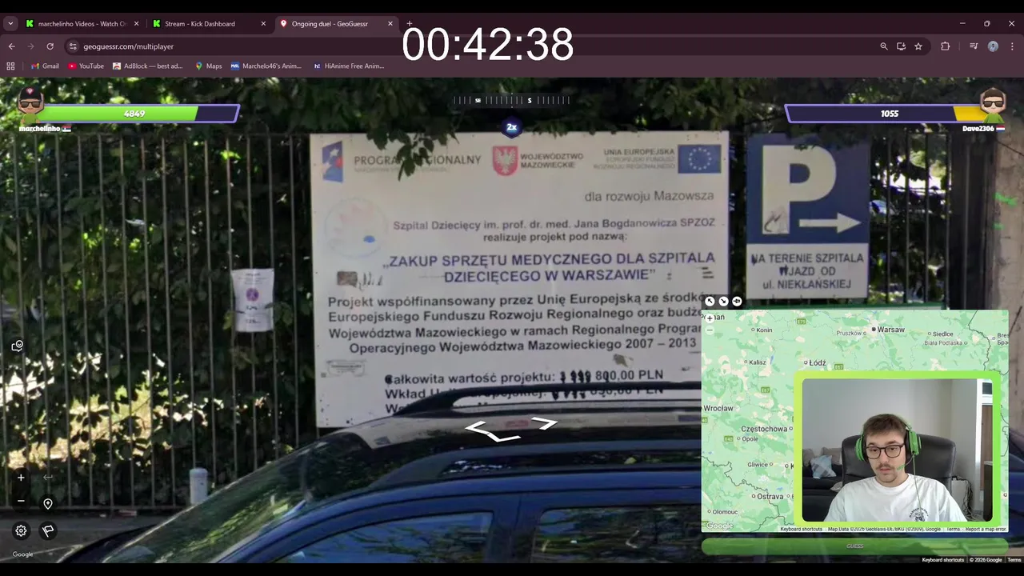Open the Chrome three-dot menu

pos(1012,46)
